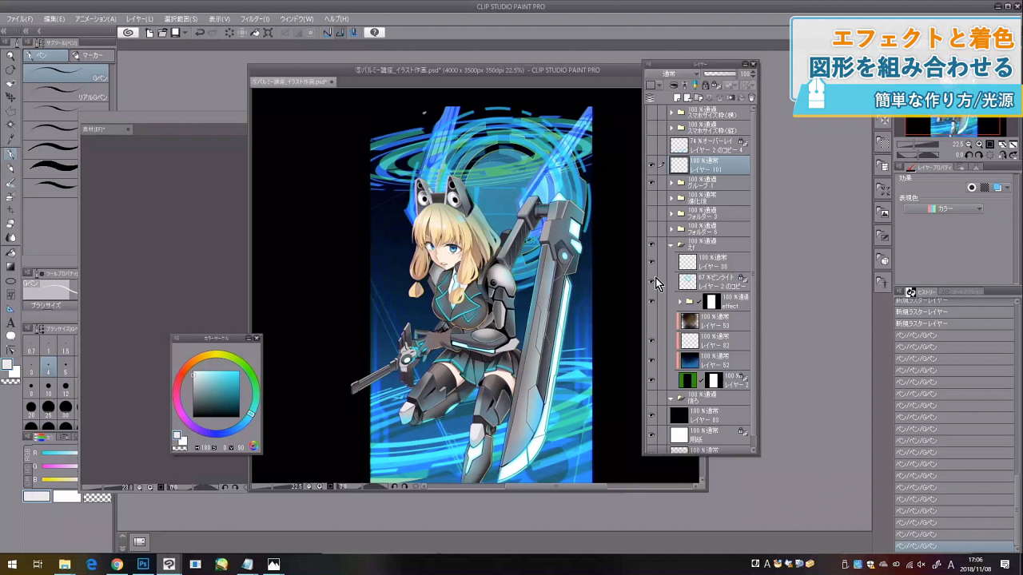The height and width of the screenshot is (575, 1023).
Task: Toggle visibility of the 用紙 paper layer
Action: pos(651,434)
